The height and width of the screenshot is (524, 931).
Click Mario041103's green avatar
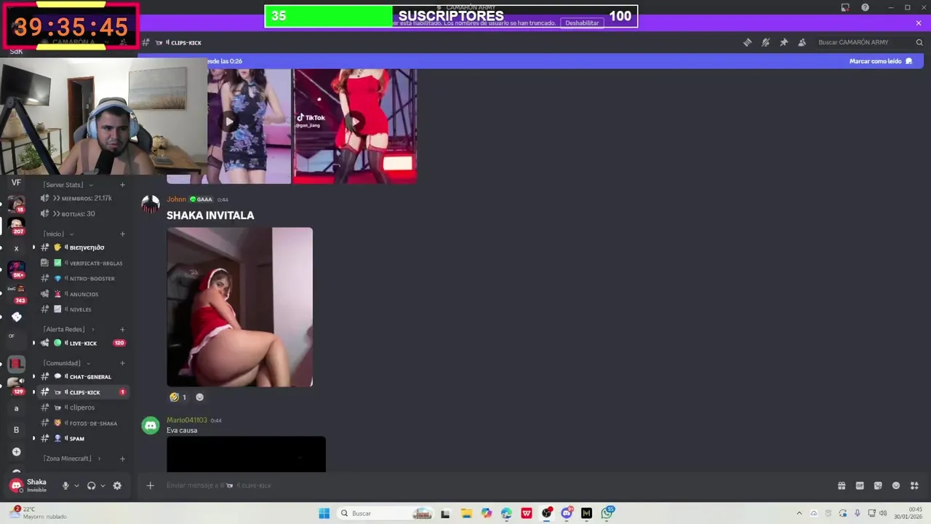(x=151, y=425)
